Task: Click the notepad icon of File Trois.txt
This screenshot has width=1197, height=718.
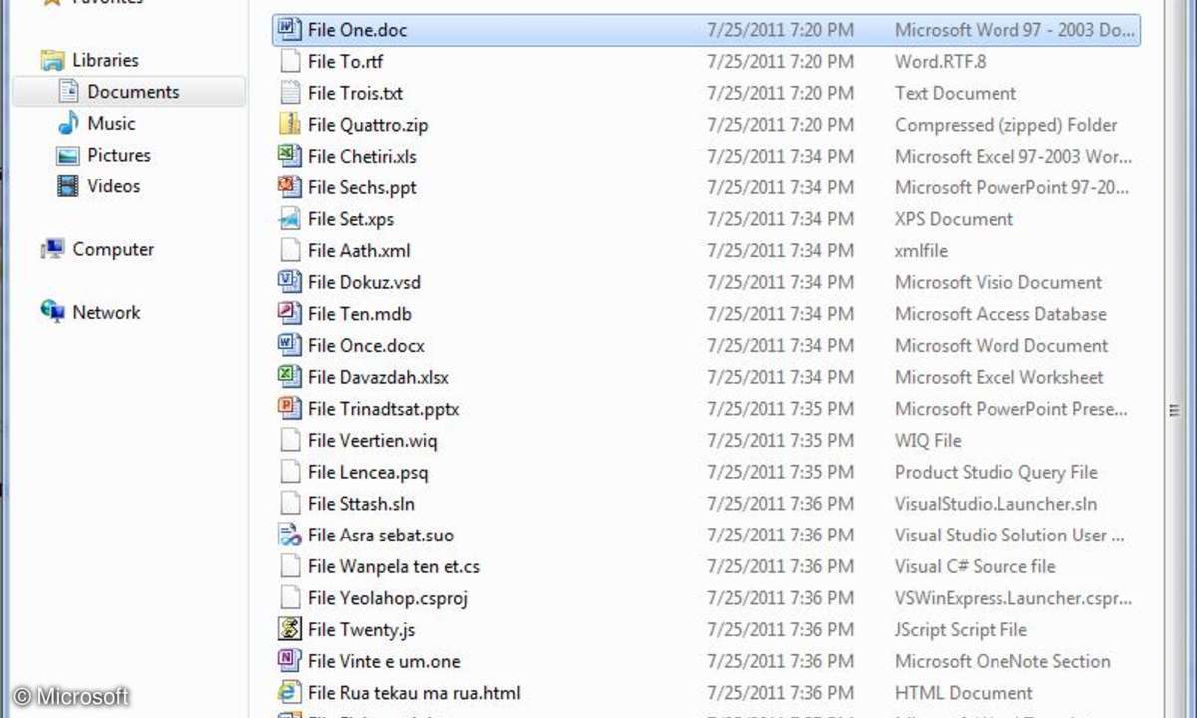Action: tap(289, 93)
